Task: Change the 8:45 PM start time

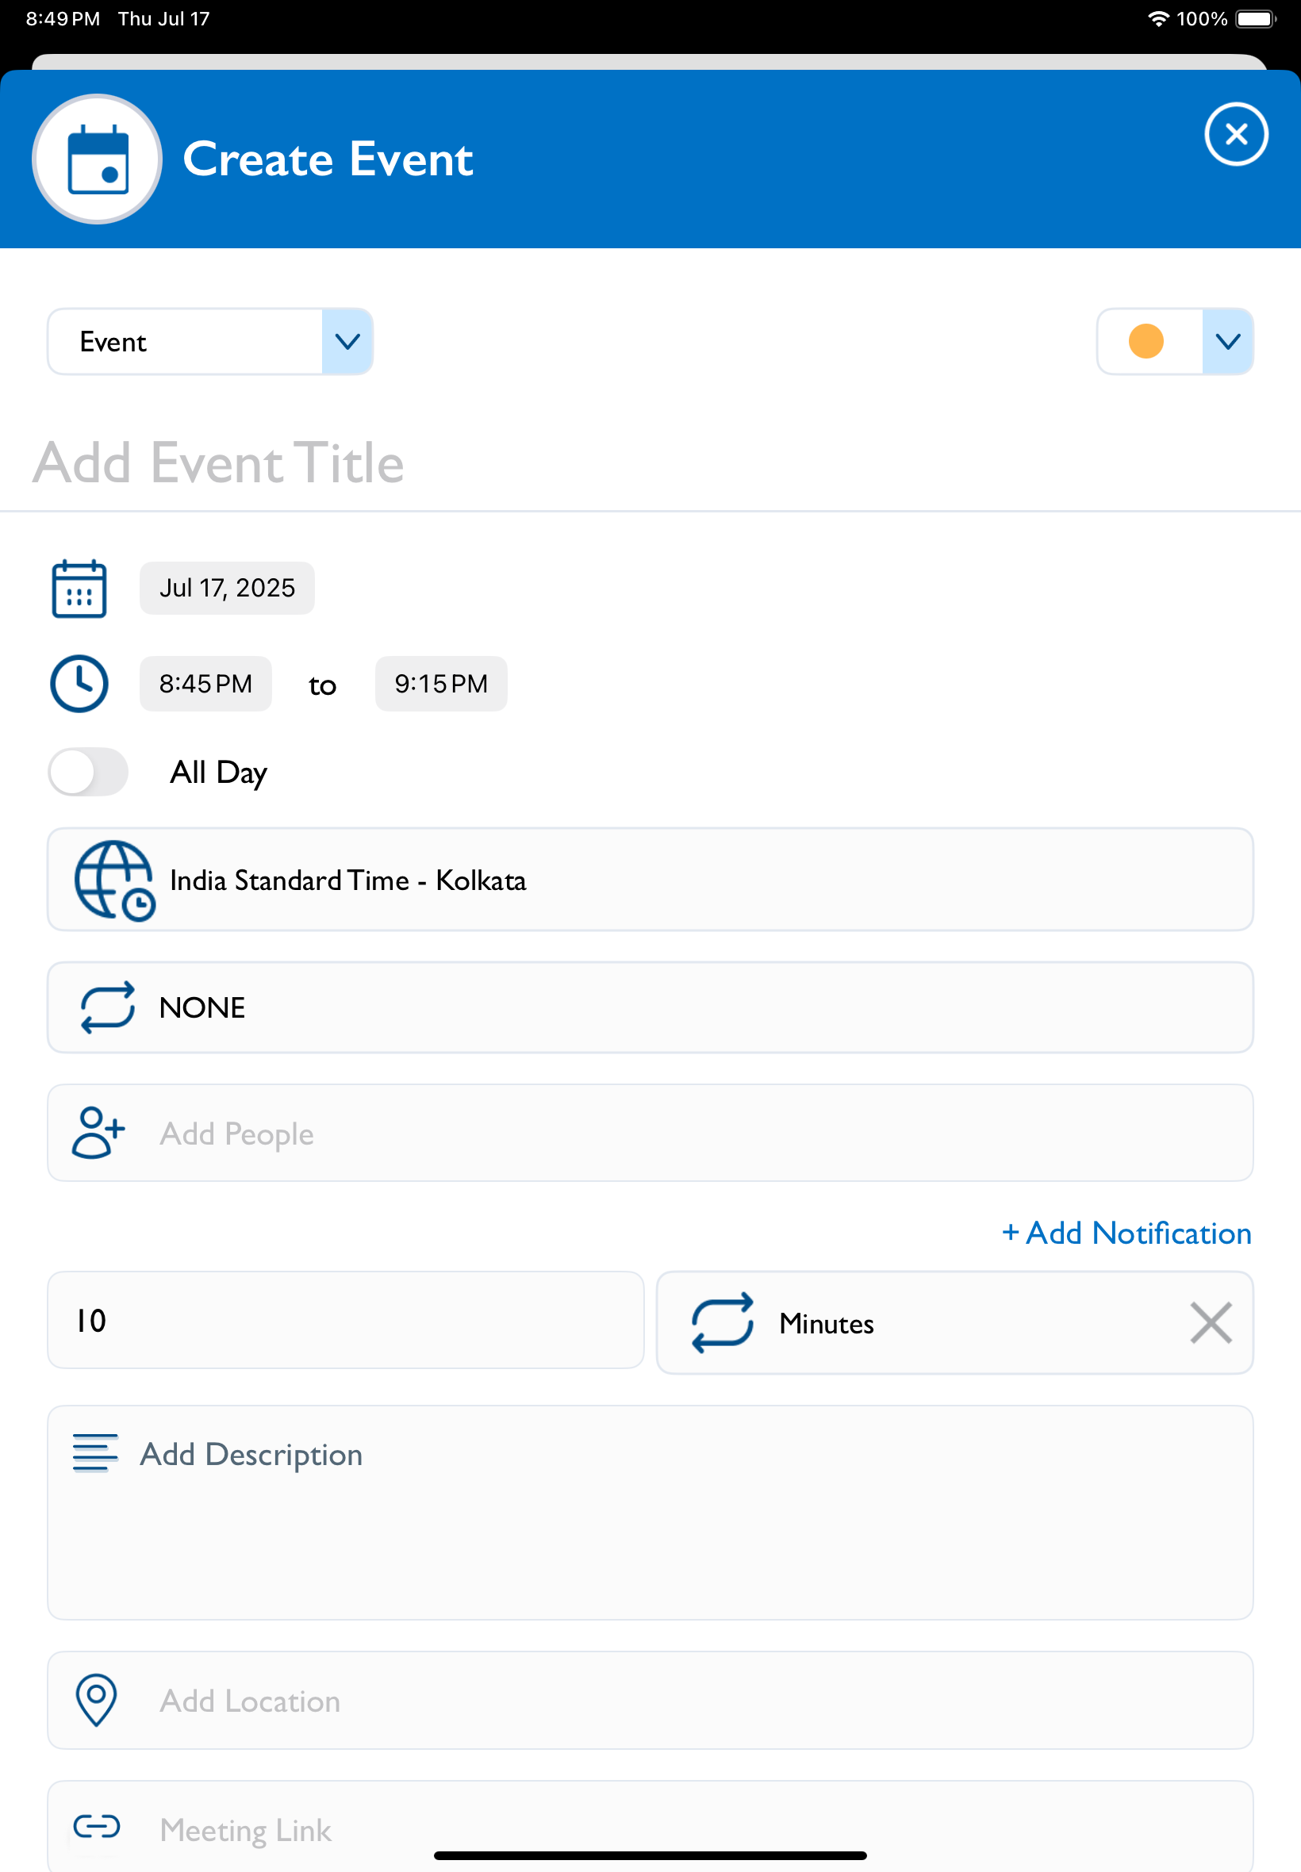Action: coord(205,684)
